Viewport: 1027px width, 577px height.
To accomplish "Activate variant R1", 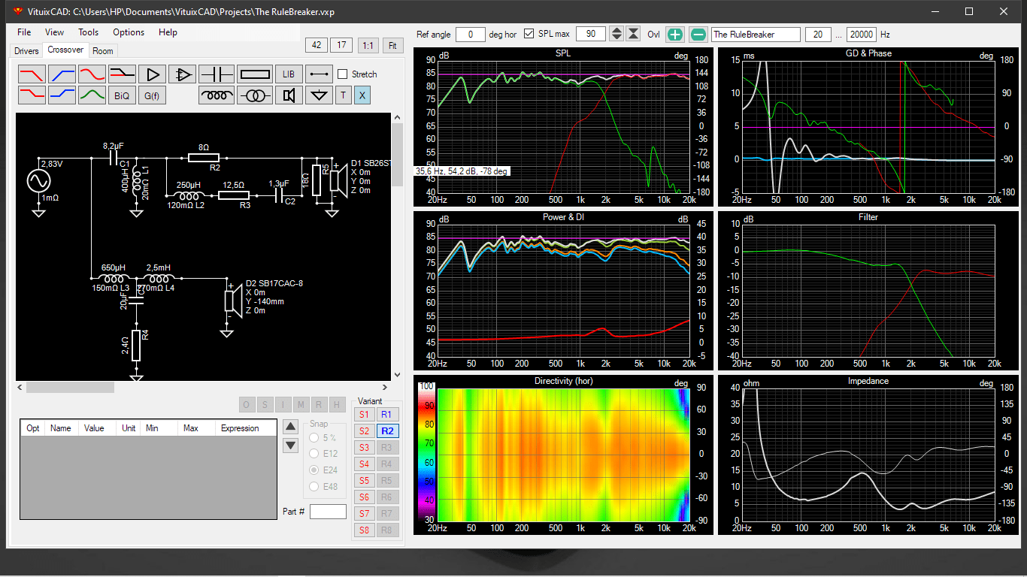I will click(386, 414).
